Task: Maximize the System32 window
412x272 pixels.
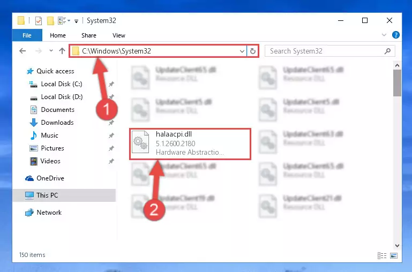Action: coord(365,20)
